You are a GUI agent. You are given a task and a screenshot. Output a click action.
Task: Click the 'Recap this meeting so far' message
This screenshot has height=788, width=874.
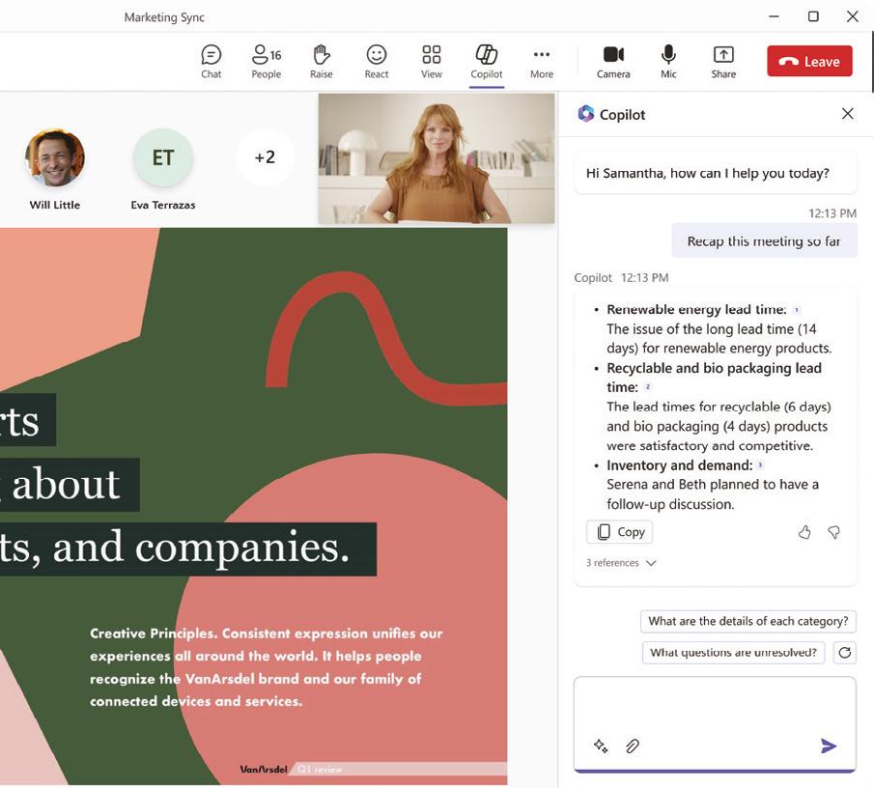pos(764,240)
